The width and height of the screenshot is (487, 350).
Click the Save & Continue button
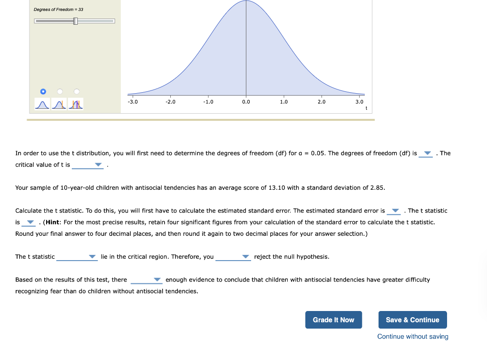point(412,320)
